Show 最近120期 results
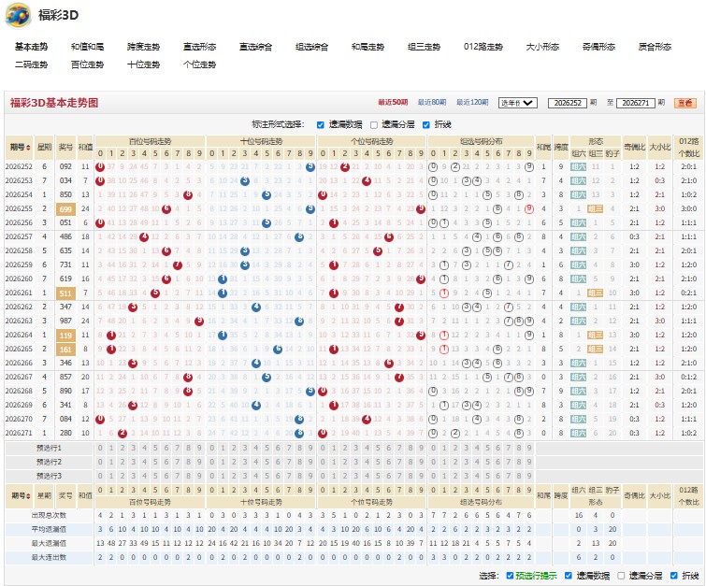The height and width of the screenshot is (586, 706). [x=472, y=103]
